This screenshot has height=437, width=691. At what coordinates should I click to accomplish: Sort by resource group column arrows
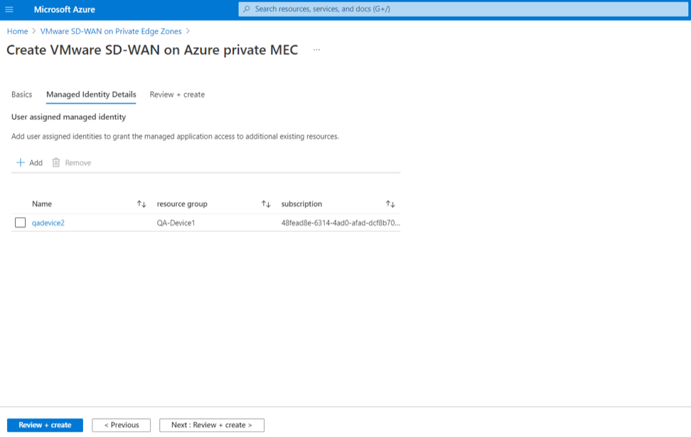[266, 204]
